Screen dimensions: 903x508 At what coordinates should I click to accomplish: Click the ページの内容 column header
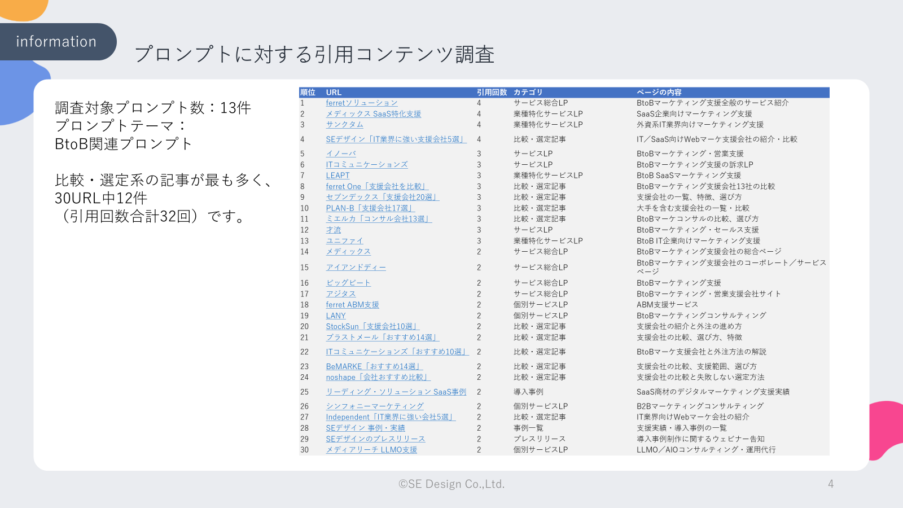tap(659, 93)
